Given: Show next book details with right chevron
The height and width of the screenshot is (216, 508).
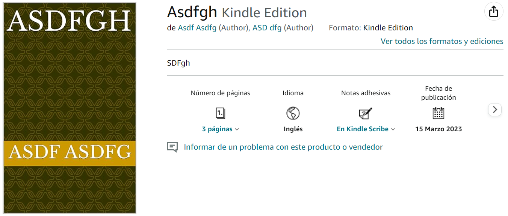Looking at the screenshot, I should (495, 109).
